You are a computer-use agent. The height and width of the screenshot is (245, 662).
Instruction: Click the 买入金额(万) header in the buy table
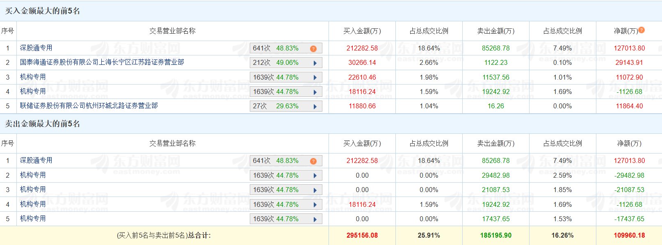362,31
